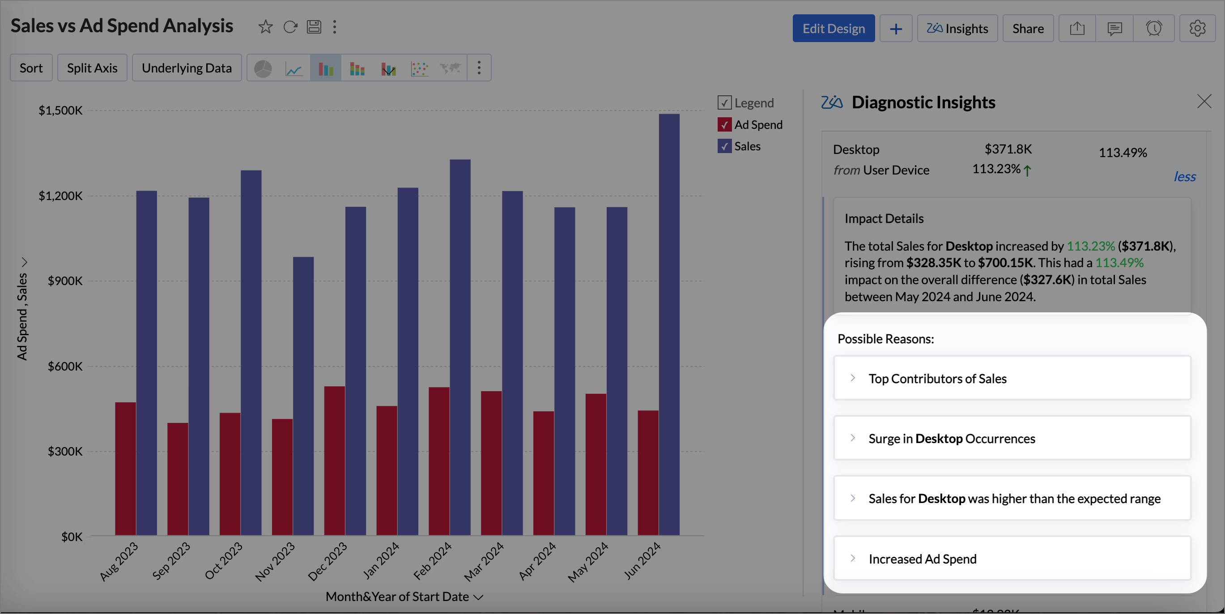Viewport: 1225px width, 614px height.
Task: Choose the scatter plot chart icon
Action: 419,68
